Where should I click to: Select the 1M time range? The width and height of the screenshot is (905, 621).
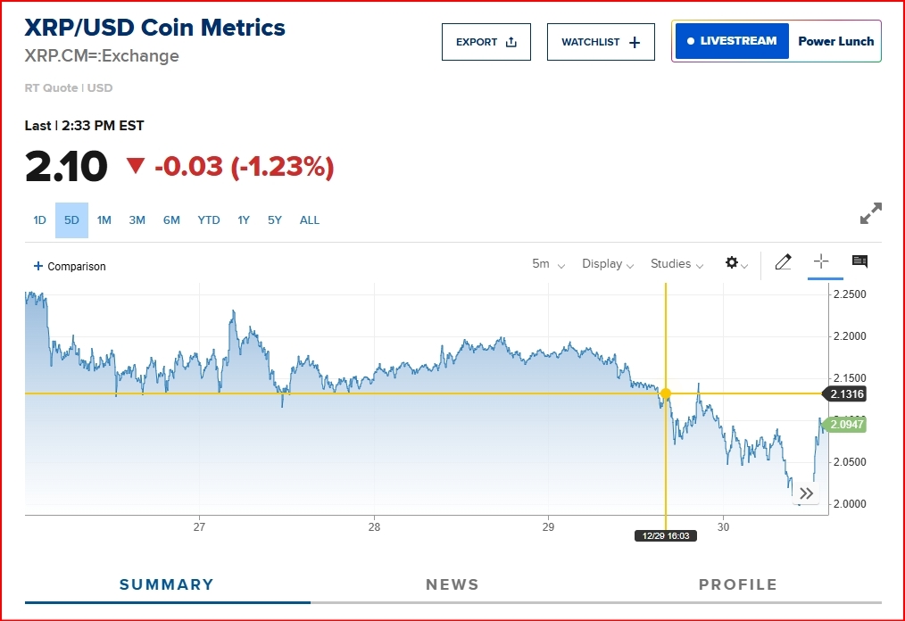click(x=104, y=220)
